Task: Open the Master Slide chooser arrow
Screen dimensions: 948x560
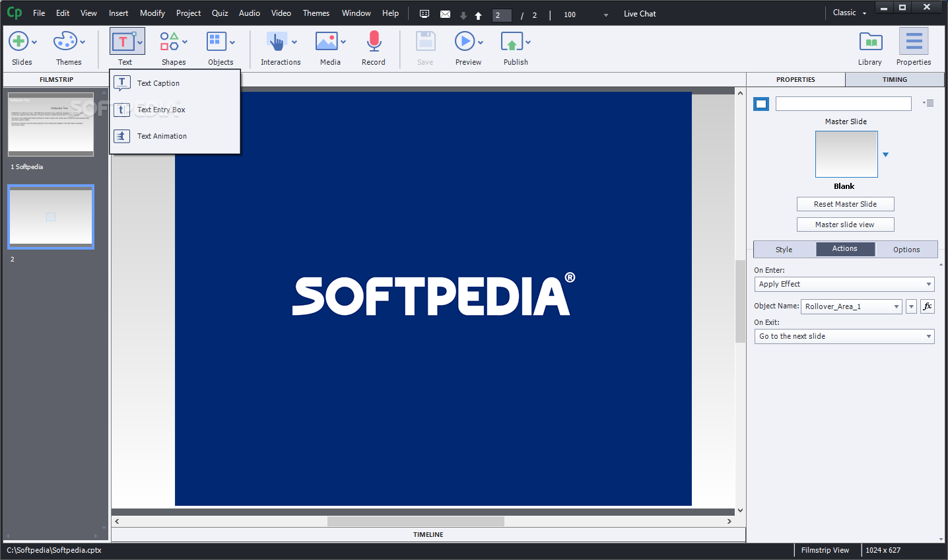Action: (886, 155)
